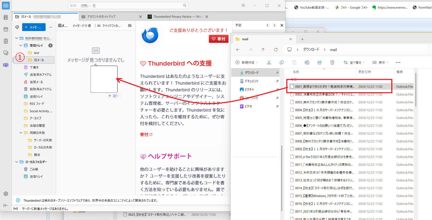Screen dimensions: 432x220
Task: Open the Teams icon in Thunderbird's sidebar
Action: [6, 65]
